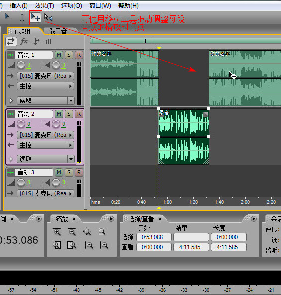The height and width of the screenshot is (295, 281).
Task: Click the waveform icon of 音轨 1
Action: click(x=11, y=55)
